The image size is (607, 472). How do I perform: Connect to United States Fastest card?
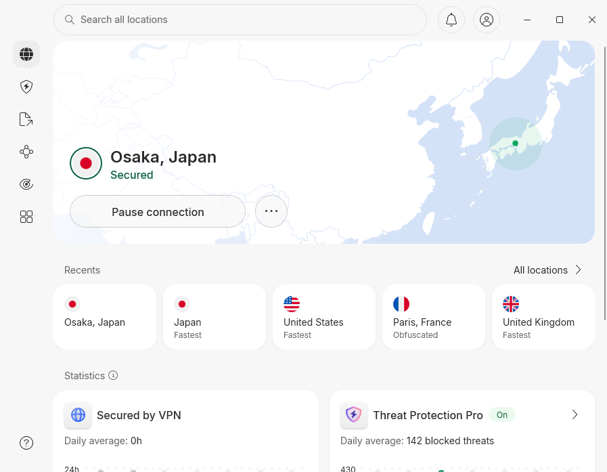pyautogui.click(x=324, y=317)
